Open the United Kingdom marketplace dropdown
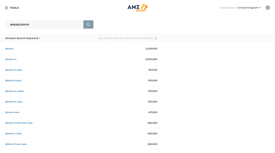Image resolution: width=275 pixels, height=153 pixels. (249, 7)
